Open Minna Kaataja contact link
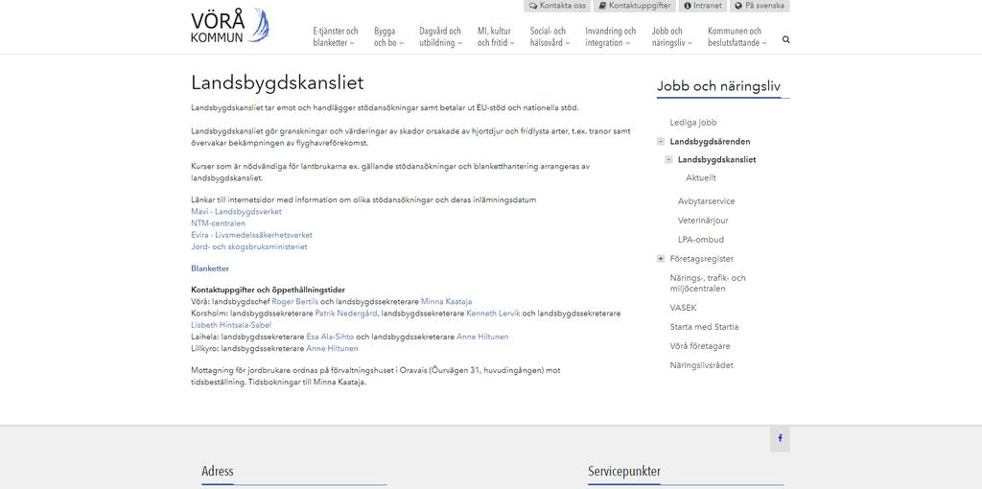 (x=447, y=301)
